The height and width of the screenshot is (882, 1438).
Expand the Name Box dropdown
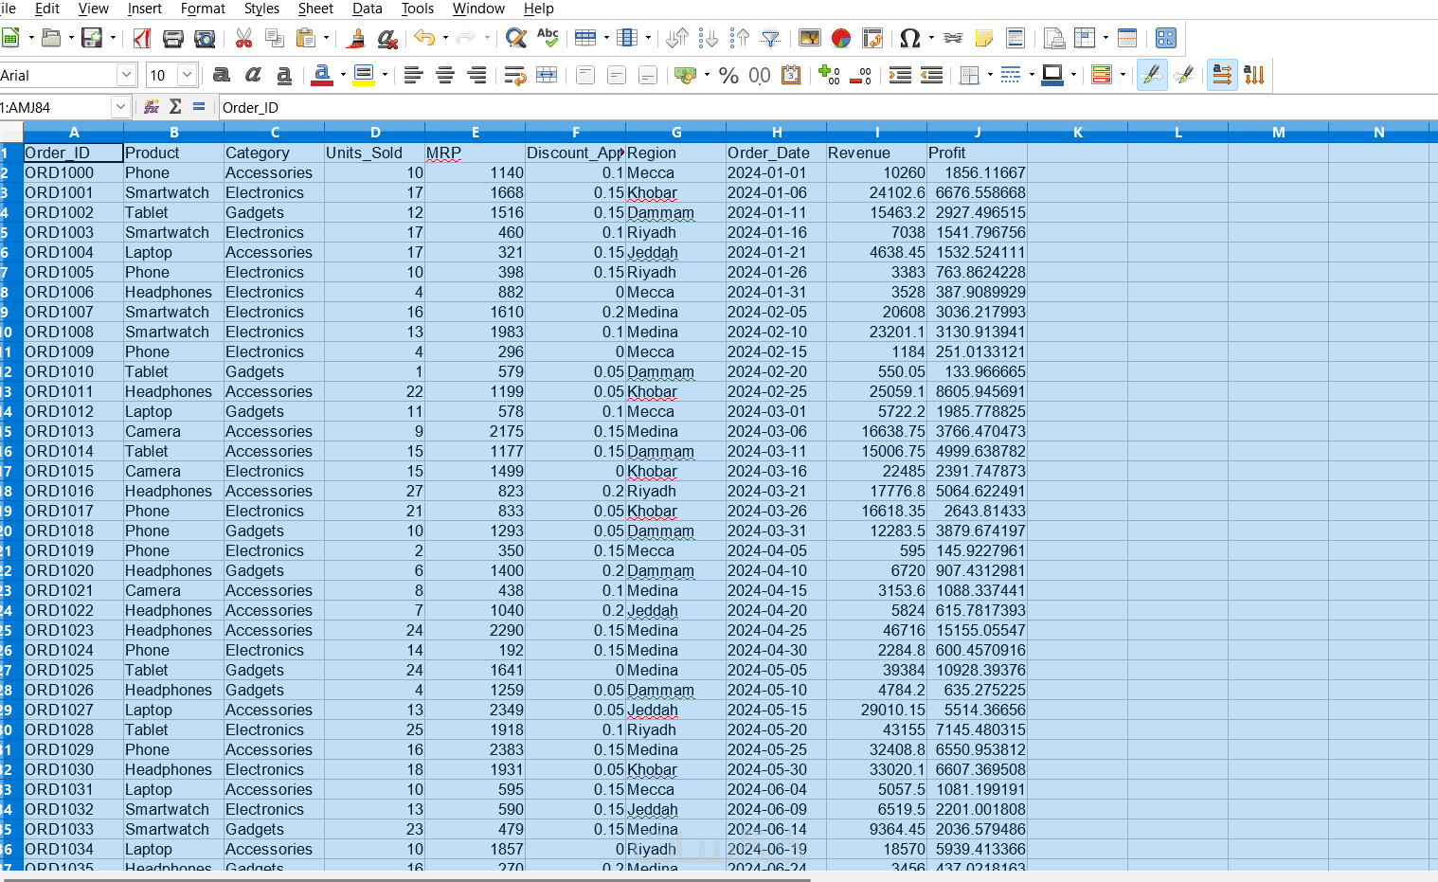[x=120, y=107]
